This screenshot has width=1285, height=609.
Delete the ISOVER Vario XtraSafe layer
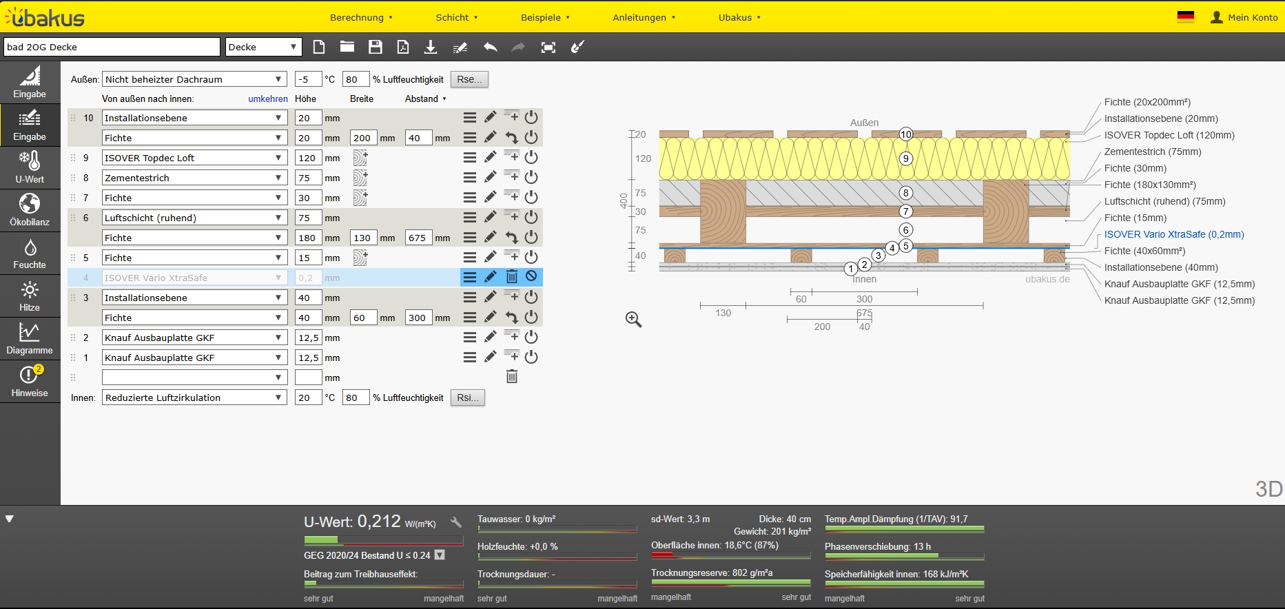[x=511, y=277]
